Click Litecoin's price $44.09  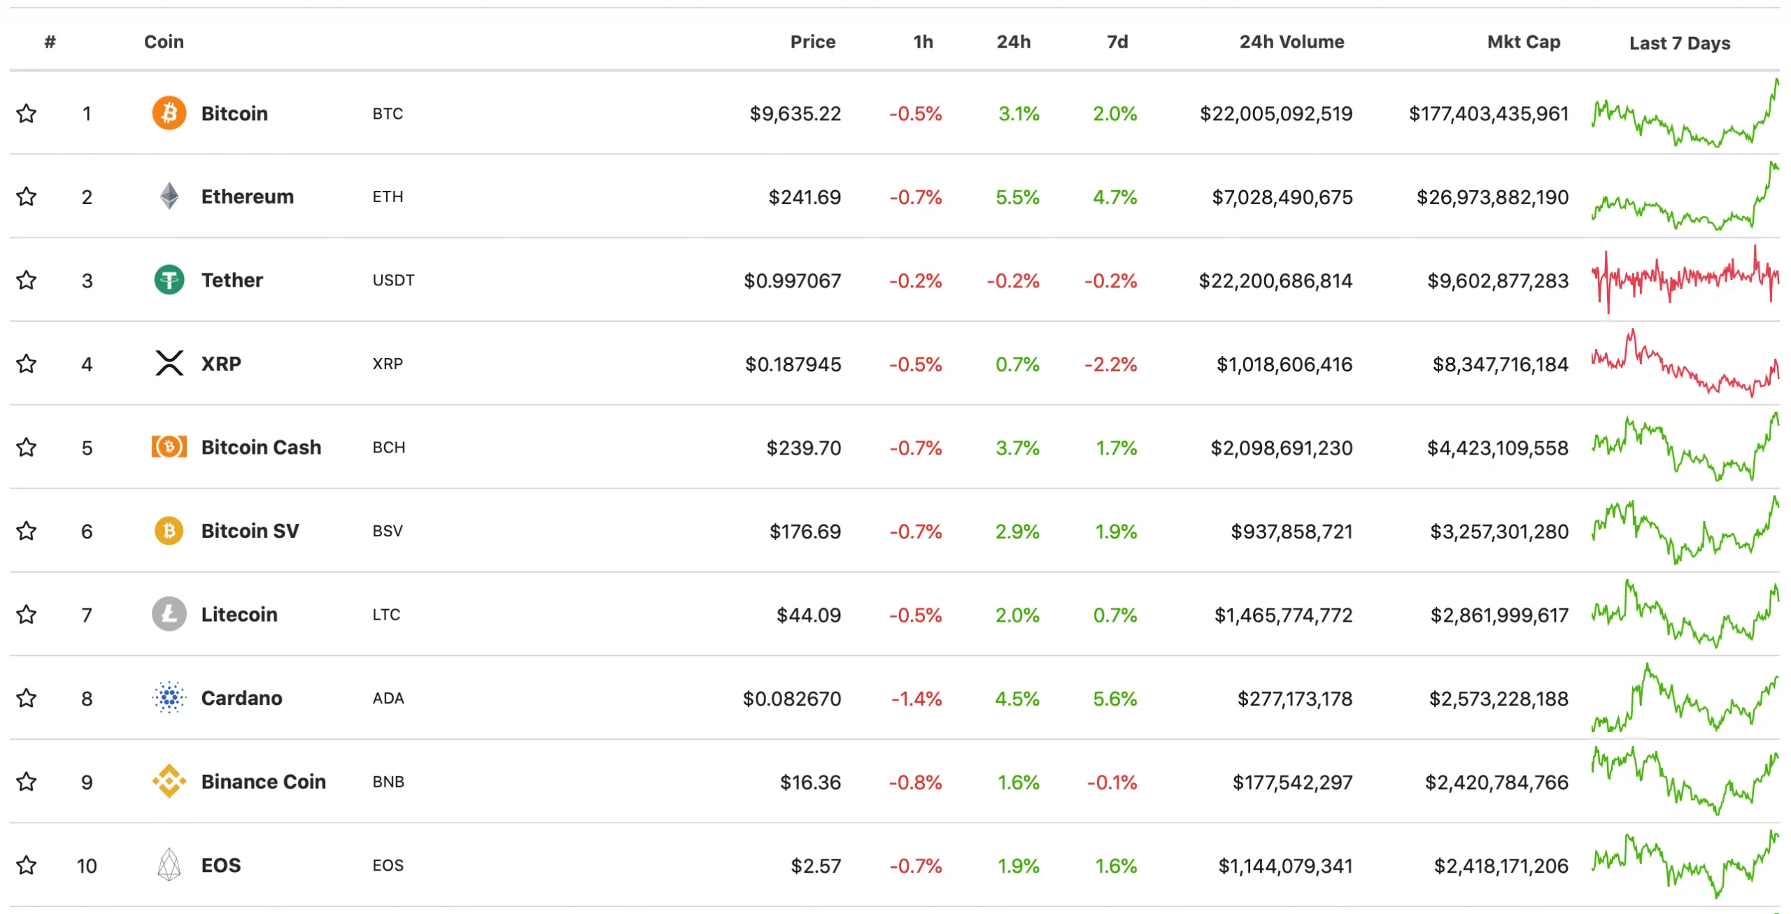point(809,615)
